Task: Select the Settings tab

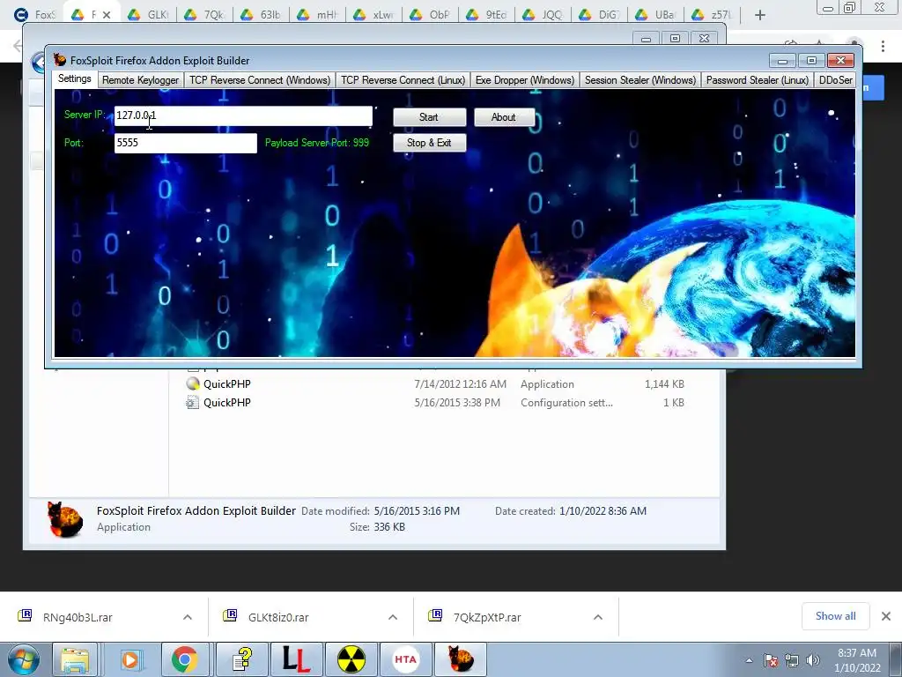Action: (x=75, y=78)
